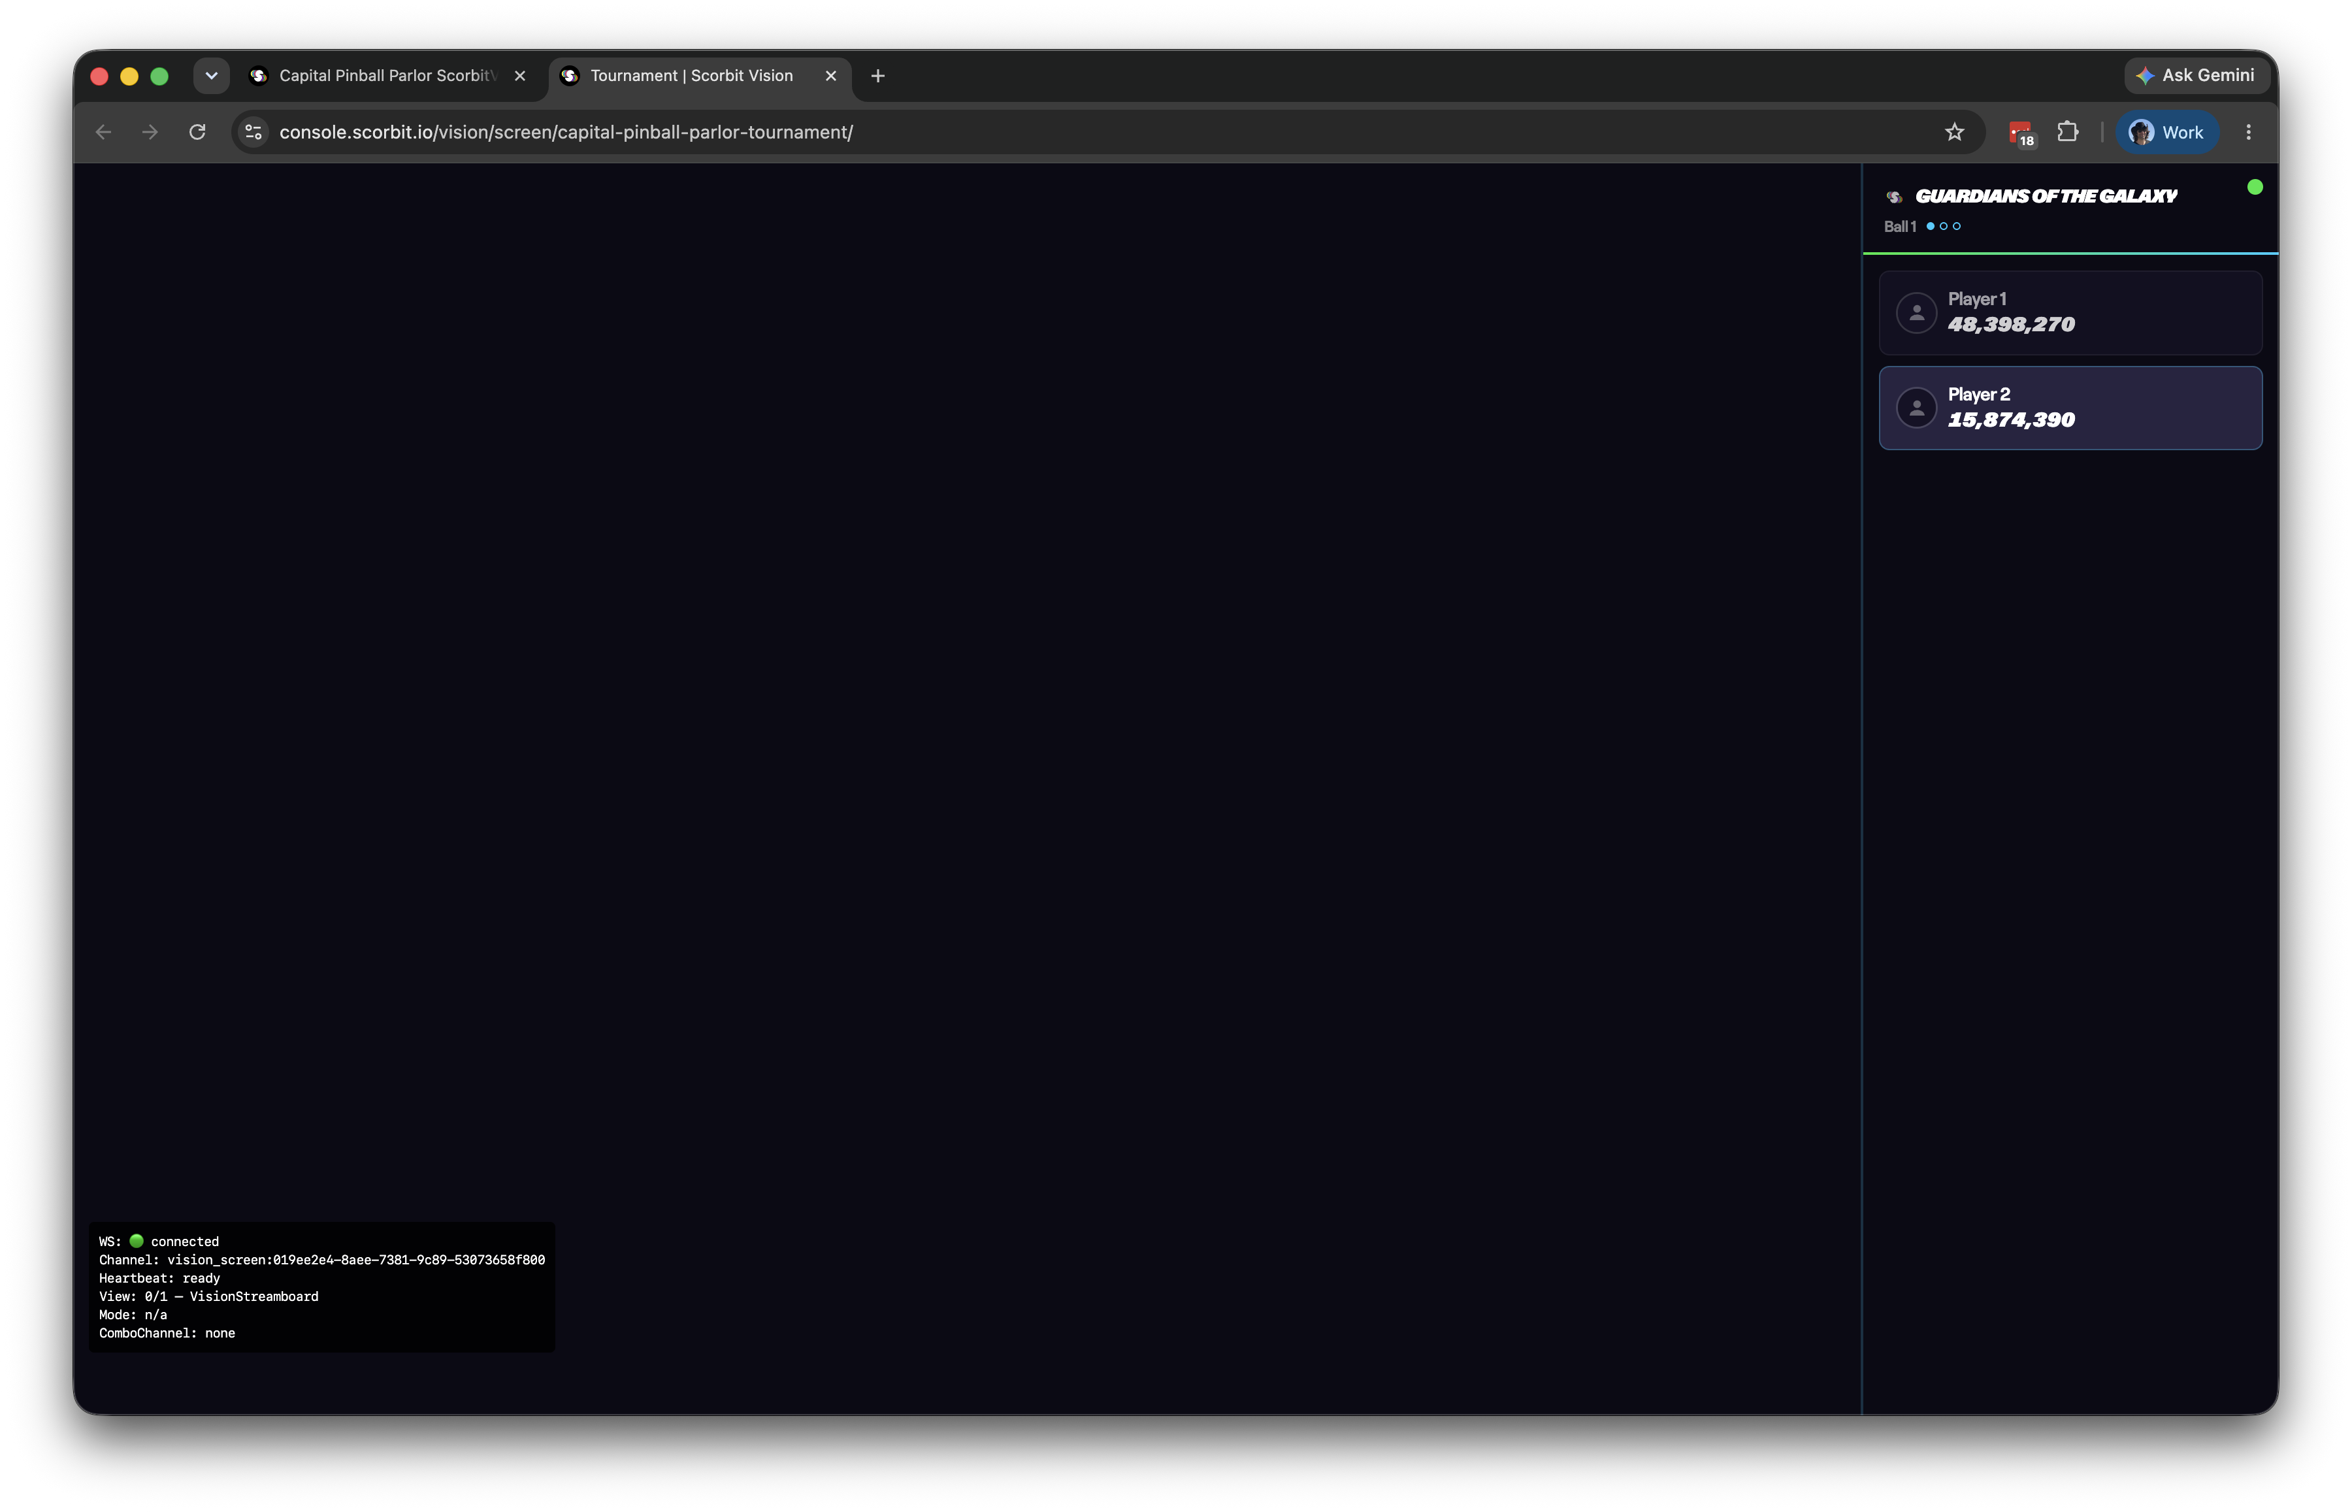Viewport: 2352px width, 1512px height.
Task: Click the Heartbeat: ready line
Action: click(x=159, y=1278)
